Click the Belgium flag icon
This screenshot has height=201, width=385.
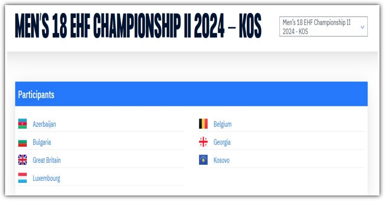pos(203,124)
